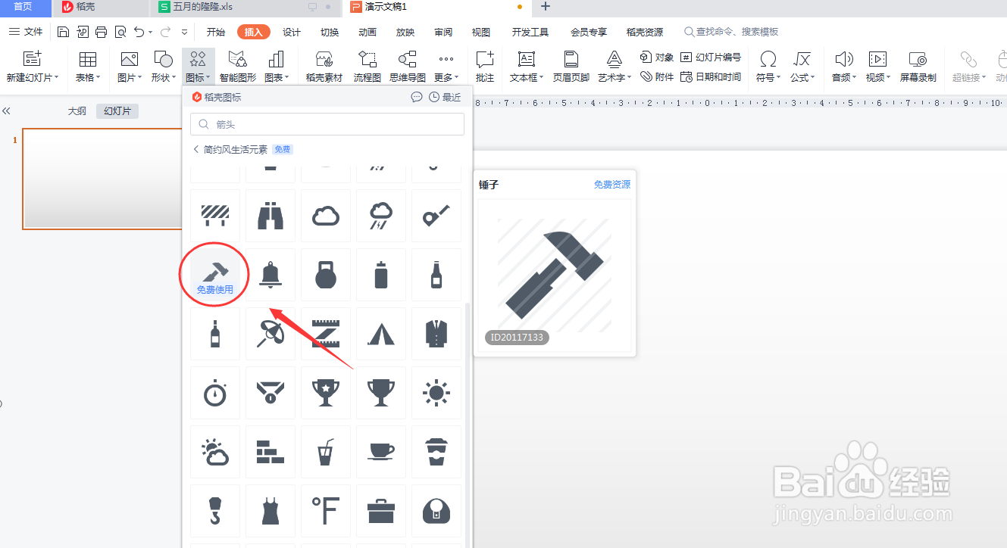Open the 文件 menu
This screenshot has width=1007, height=548.
[x=26, y=32]
